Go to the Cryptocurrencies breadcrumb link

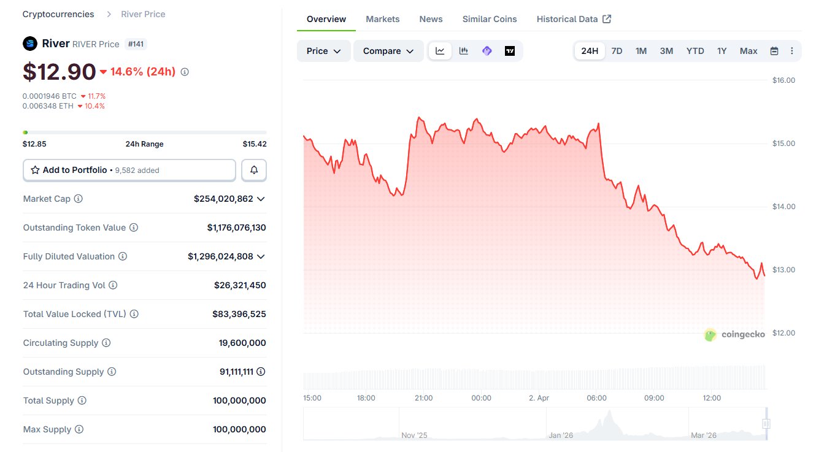pyautogui.click(x=58, y=14)
